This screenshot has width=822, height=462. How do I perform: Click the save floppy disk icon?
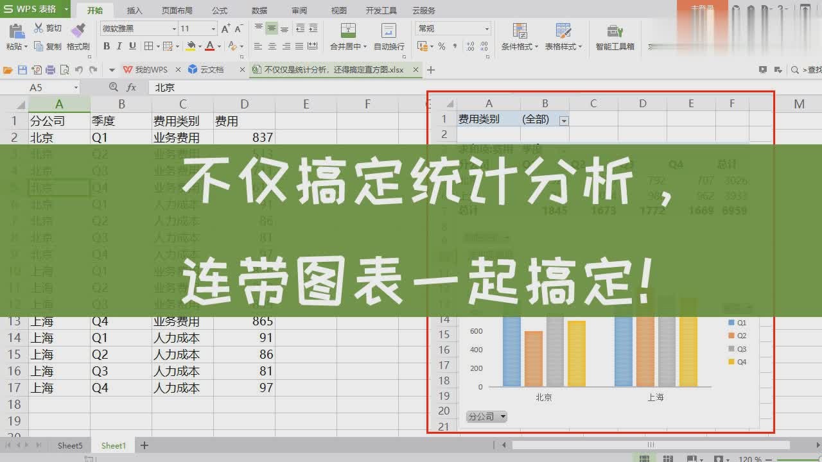[x=22, y=70]
